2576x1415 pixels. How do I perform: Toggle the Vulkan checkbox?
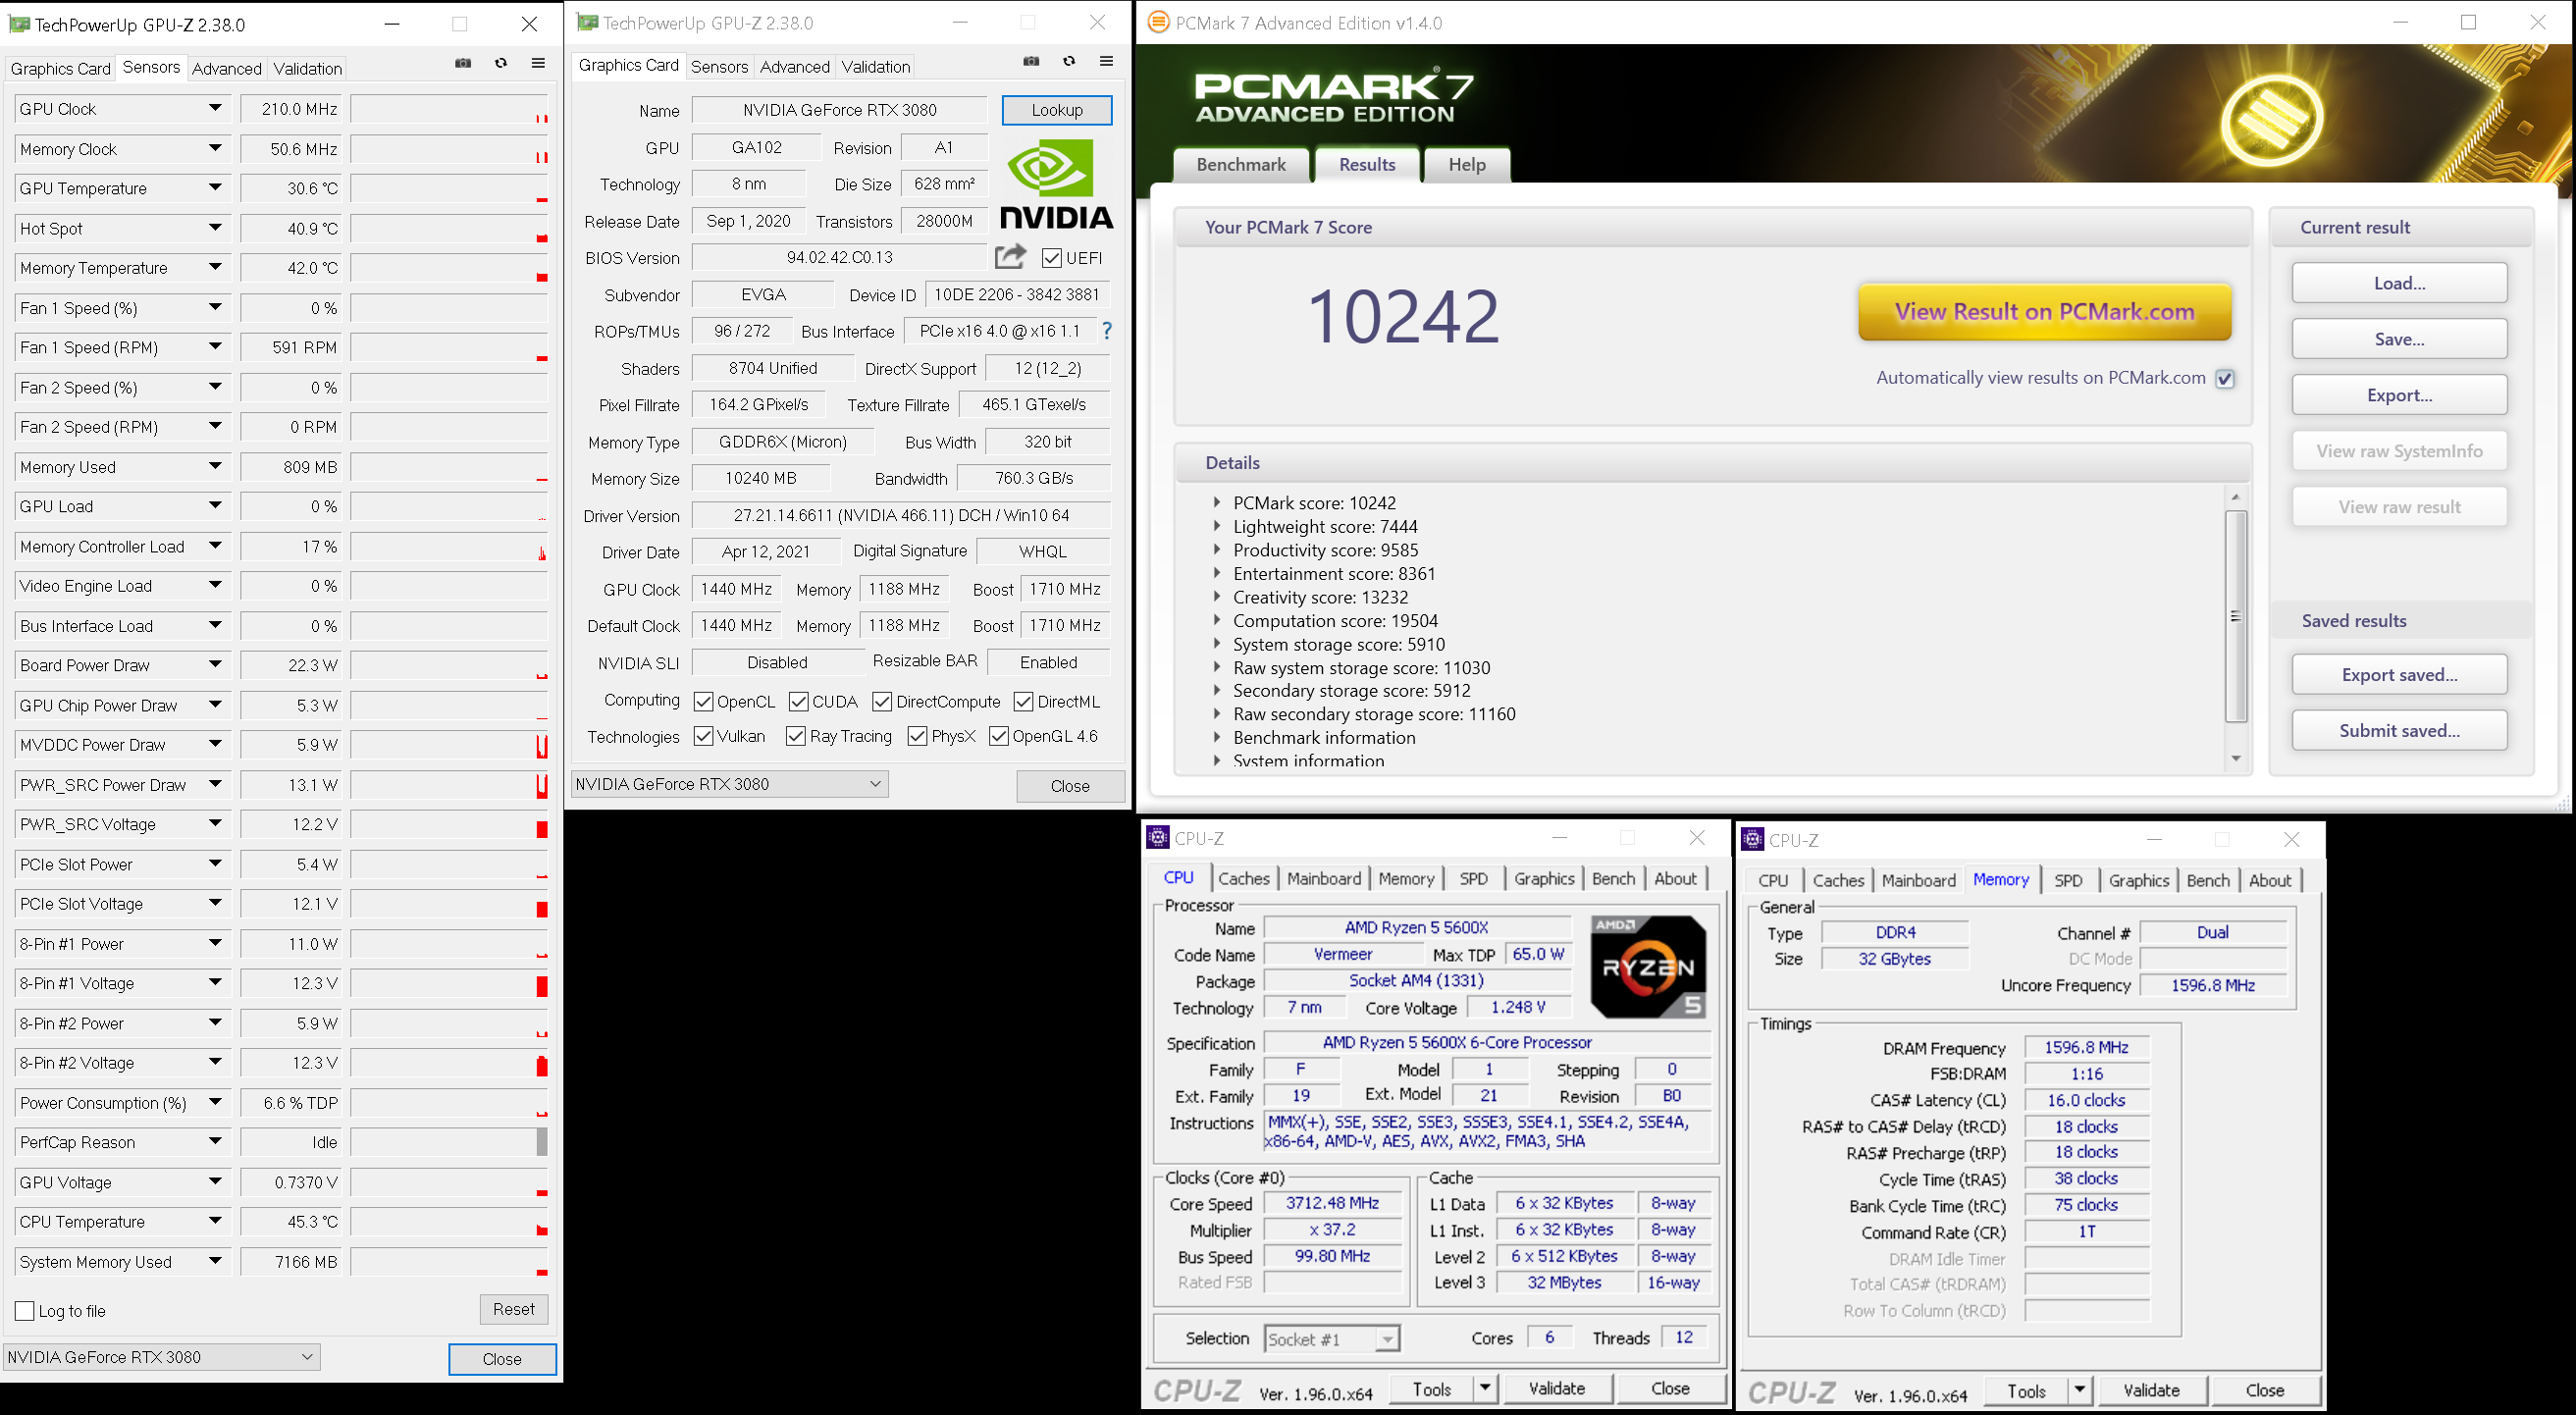coord(703,736)
